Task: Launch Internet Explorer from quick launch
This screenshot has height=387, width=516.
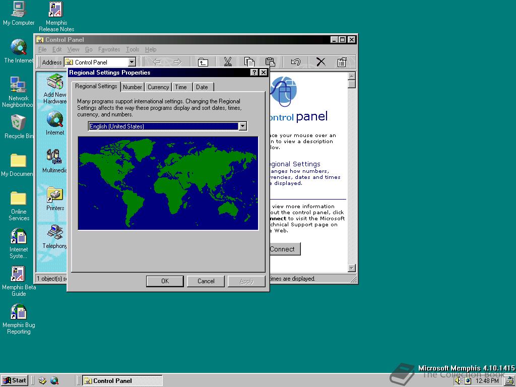Action: click(54, 381)
